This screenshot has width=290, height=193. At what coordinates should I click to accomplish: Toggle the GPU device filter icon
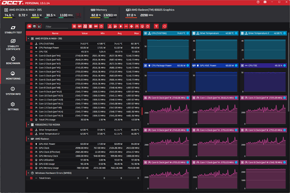pos(80,26)
